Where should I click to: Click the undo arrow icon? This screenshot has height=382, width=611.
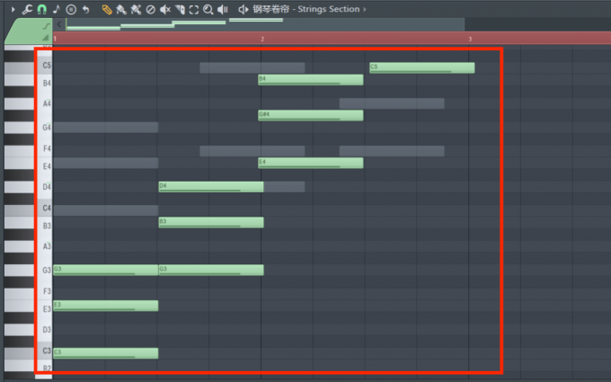(x=85, y=9)
